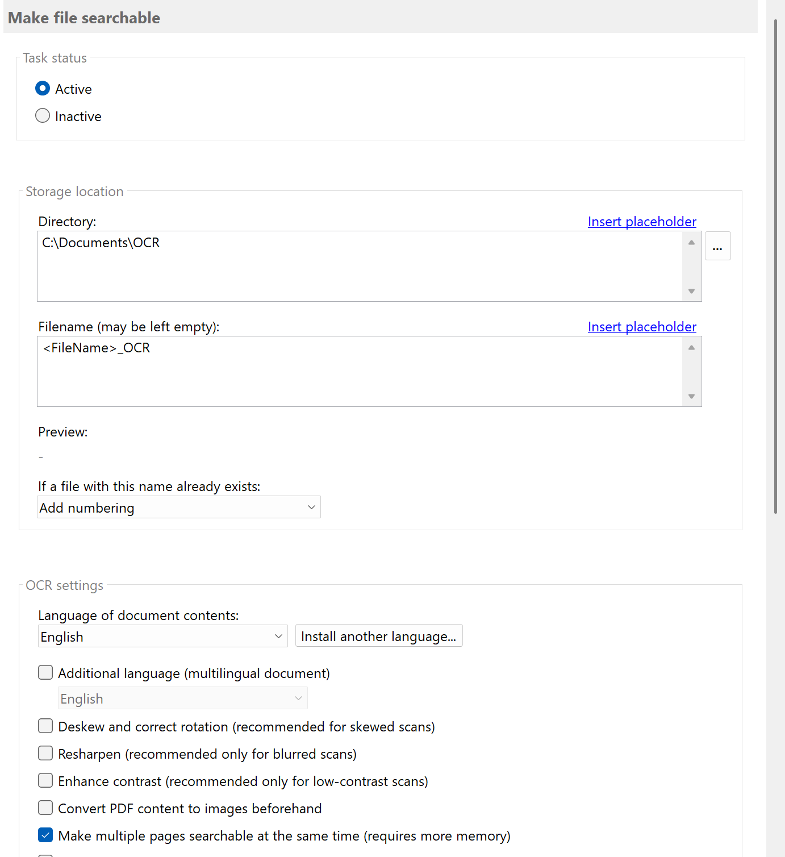This screenshot has height=857, width=785.
Task: Enable resharpen for blurred scans
Action: (x=45, y=753)
